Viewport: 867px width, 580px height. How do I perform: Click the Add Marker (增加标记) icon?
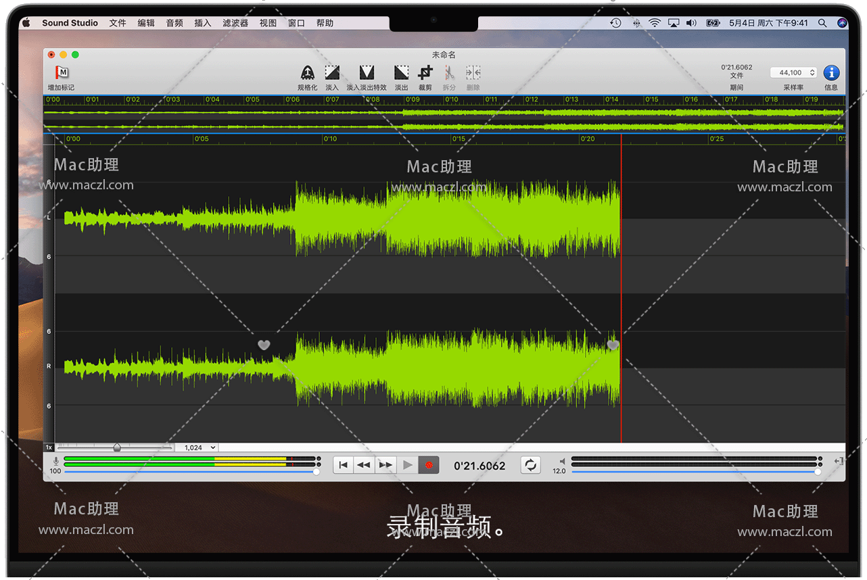pyautogui.click(x=62, y=72)
